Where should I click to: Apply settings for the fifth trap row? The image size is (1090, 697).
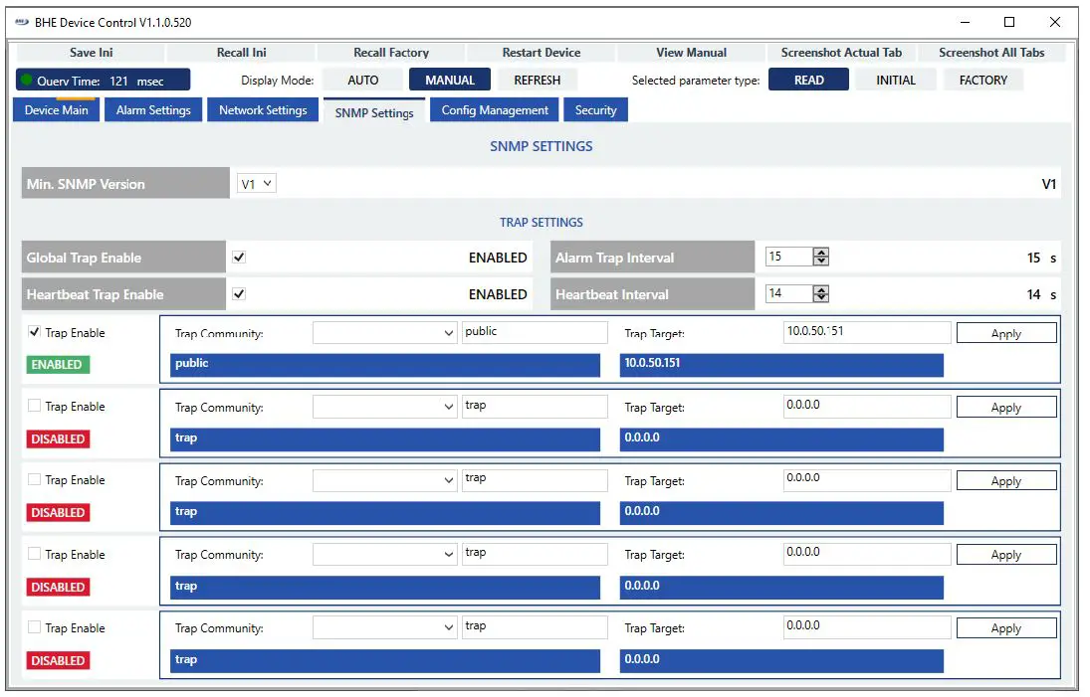(1006, 627)
